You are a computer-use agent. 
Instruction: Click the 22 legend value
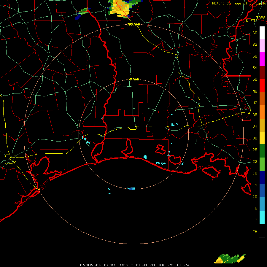255,162
